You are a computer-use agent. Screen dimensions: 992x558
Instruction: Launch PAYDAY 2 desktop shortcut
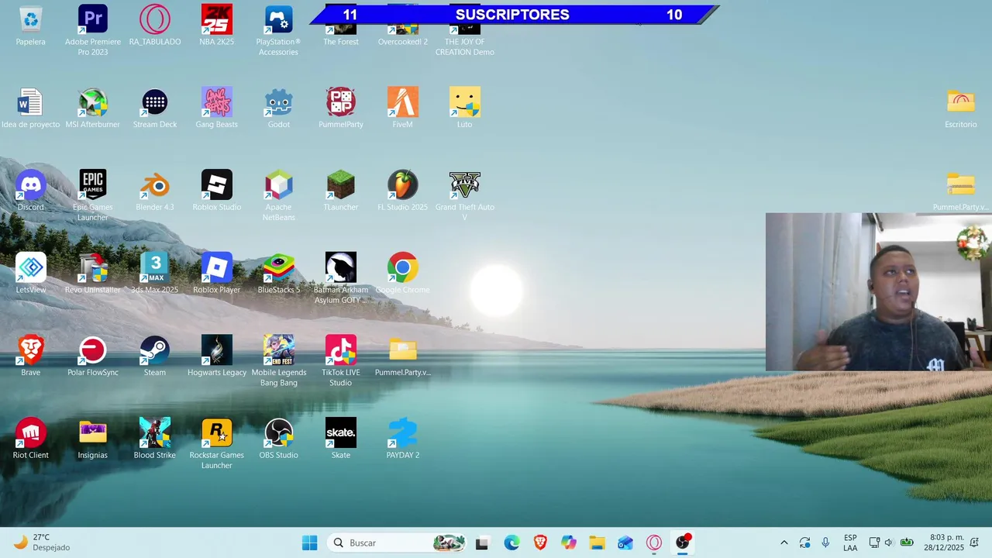(403, 433)
